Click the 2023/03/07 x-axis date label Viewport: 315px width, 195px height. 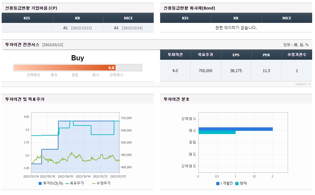(118, 177)
